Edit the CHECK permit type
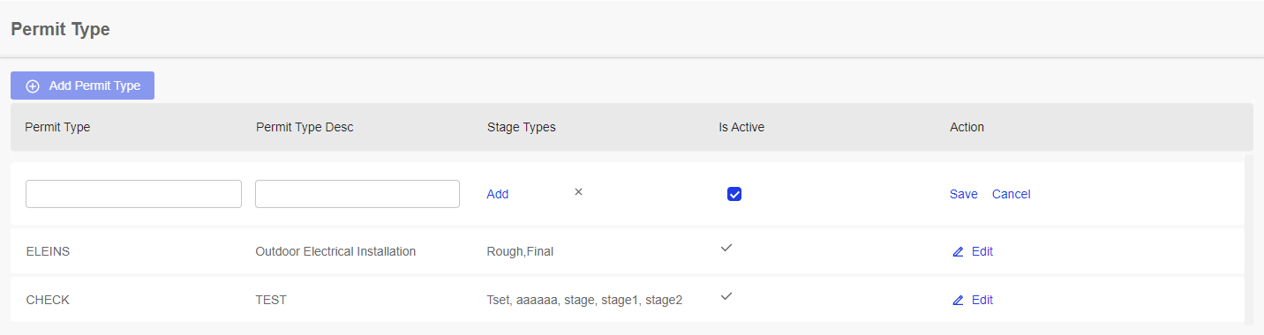This screenshot has height=335, width=1264. pos(973,300)
